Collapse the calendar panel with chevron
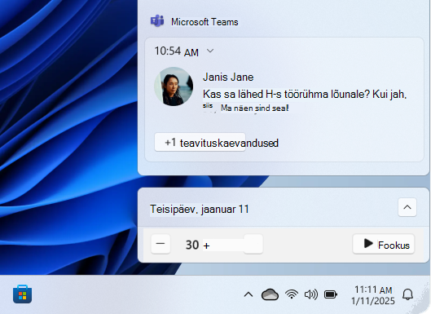The height and width of the screenshot is (314, 431). click(407, 207)
